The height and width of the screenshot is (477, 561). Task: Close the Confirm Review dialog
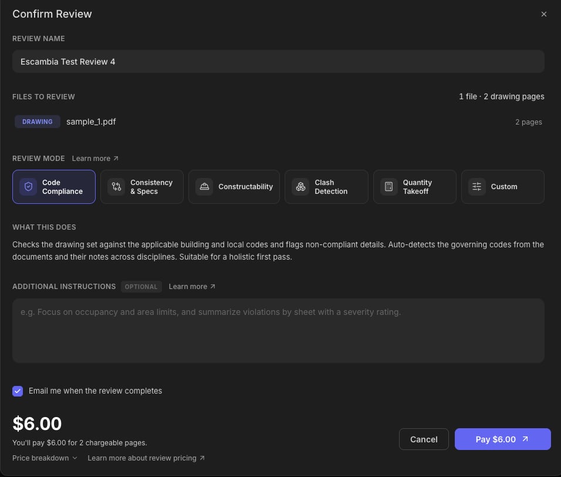pos(544,14)
